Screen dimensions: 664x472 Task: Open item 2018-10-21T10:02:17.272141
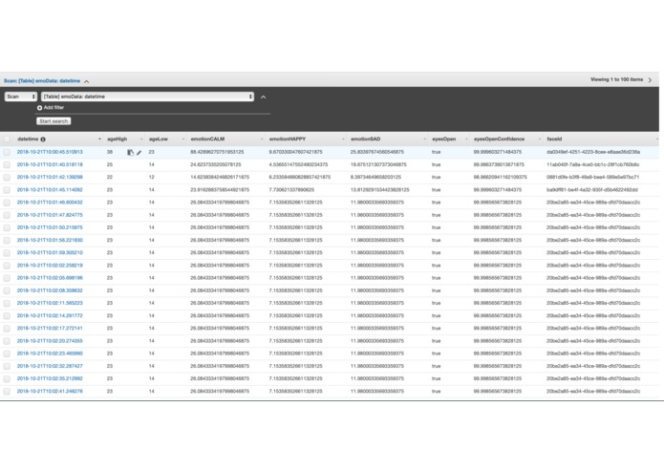(x=50, y=329)
